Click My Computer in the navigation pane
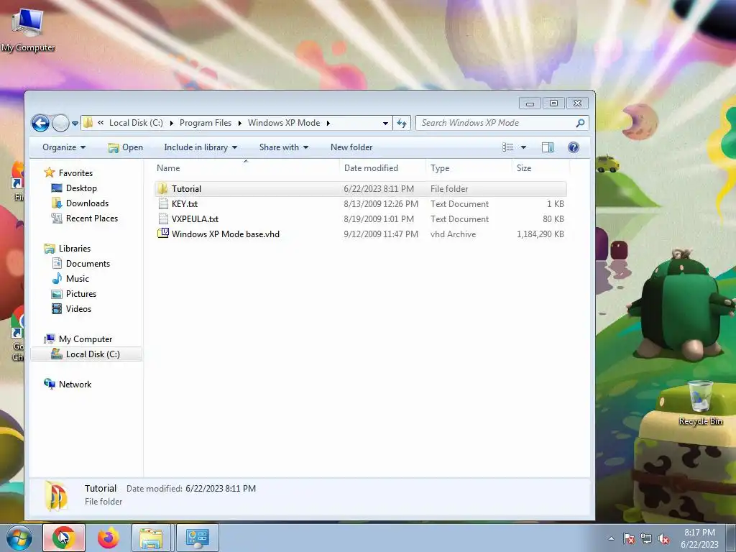The width and height of the screenshot is (736, 552). tap(85, 339)
